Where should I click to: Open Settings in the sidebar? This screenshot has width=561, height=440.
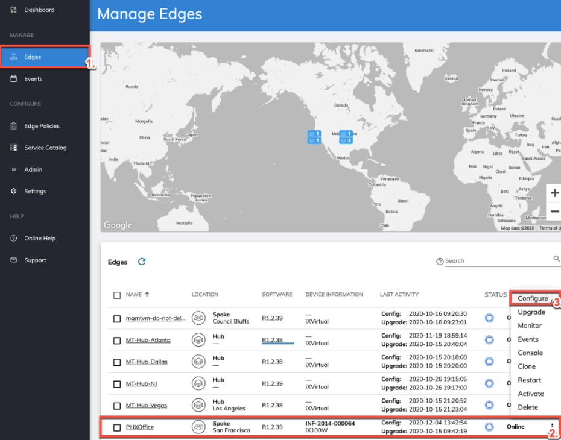36,191
